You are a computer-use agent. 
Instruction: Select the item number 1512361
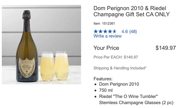[x=109, y=23]
